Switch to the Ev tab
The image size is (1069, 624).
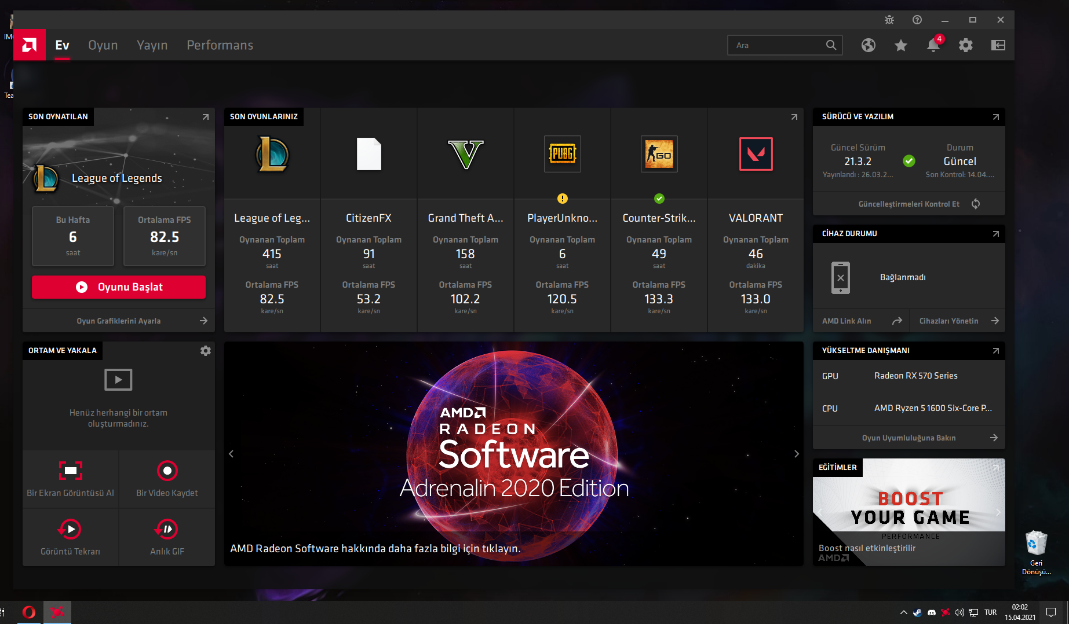63,45
